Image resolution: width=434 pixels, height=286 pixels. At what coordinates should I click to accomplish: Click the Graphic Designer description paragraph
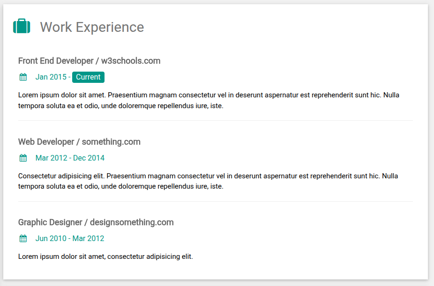point(105,257)
